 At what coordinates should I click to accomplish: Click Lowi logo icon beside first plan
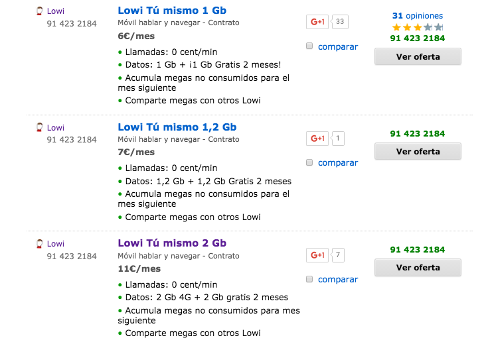39,11
